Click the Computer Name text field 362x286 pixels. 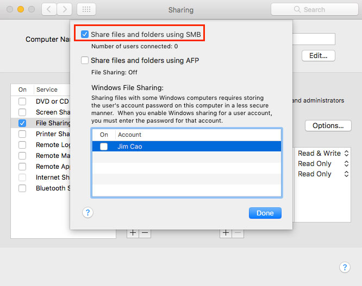coord(314,39)
